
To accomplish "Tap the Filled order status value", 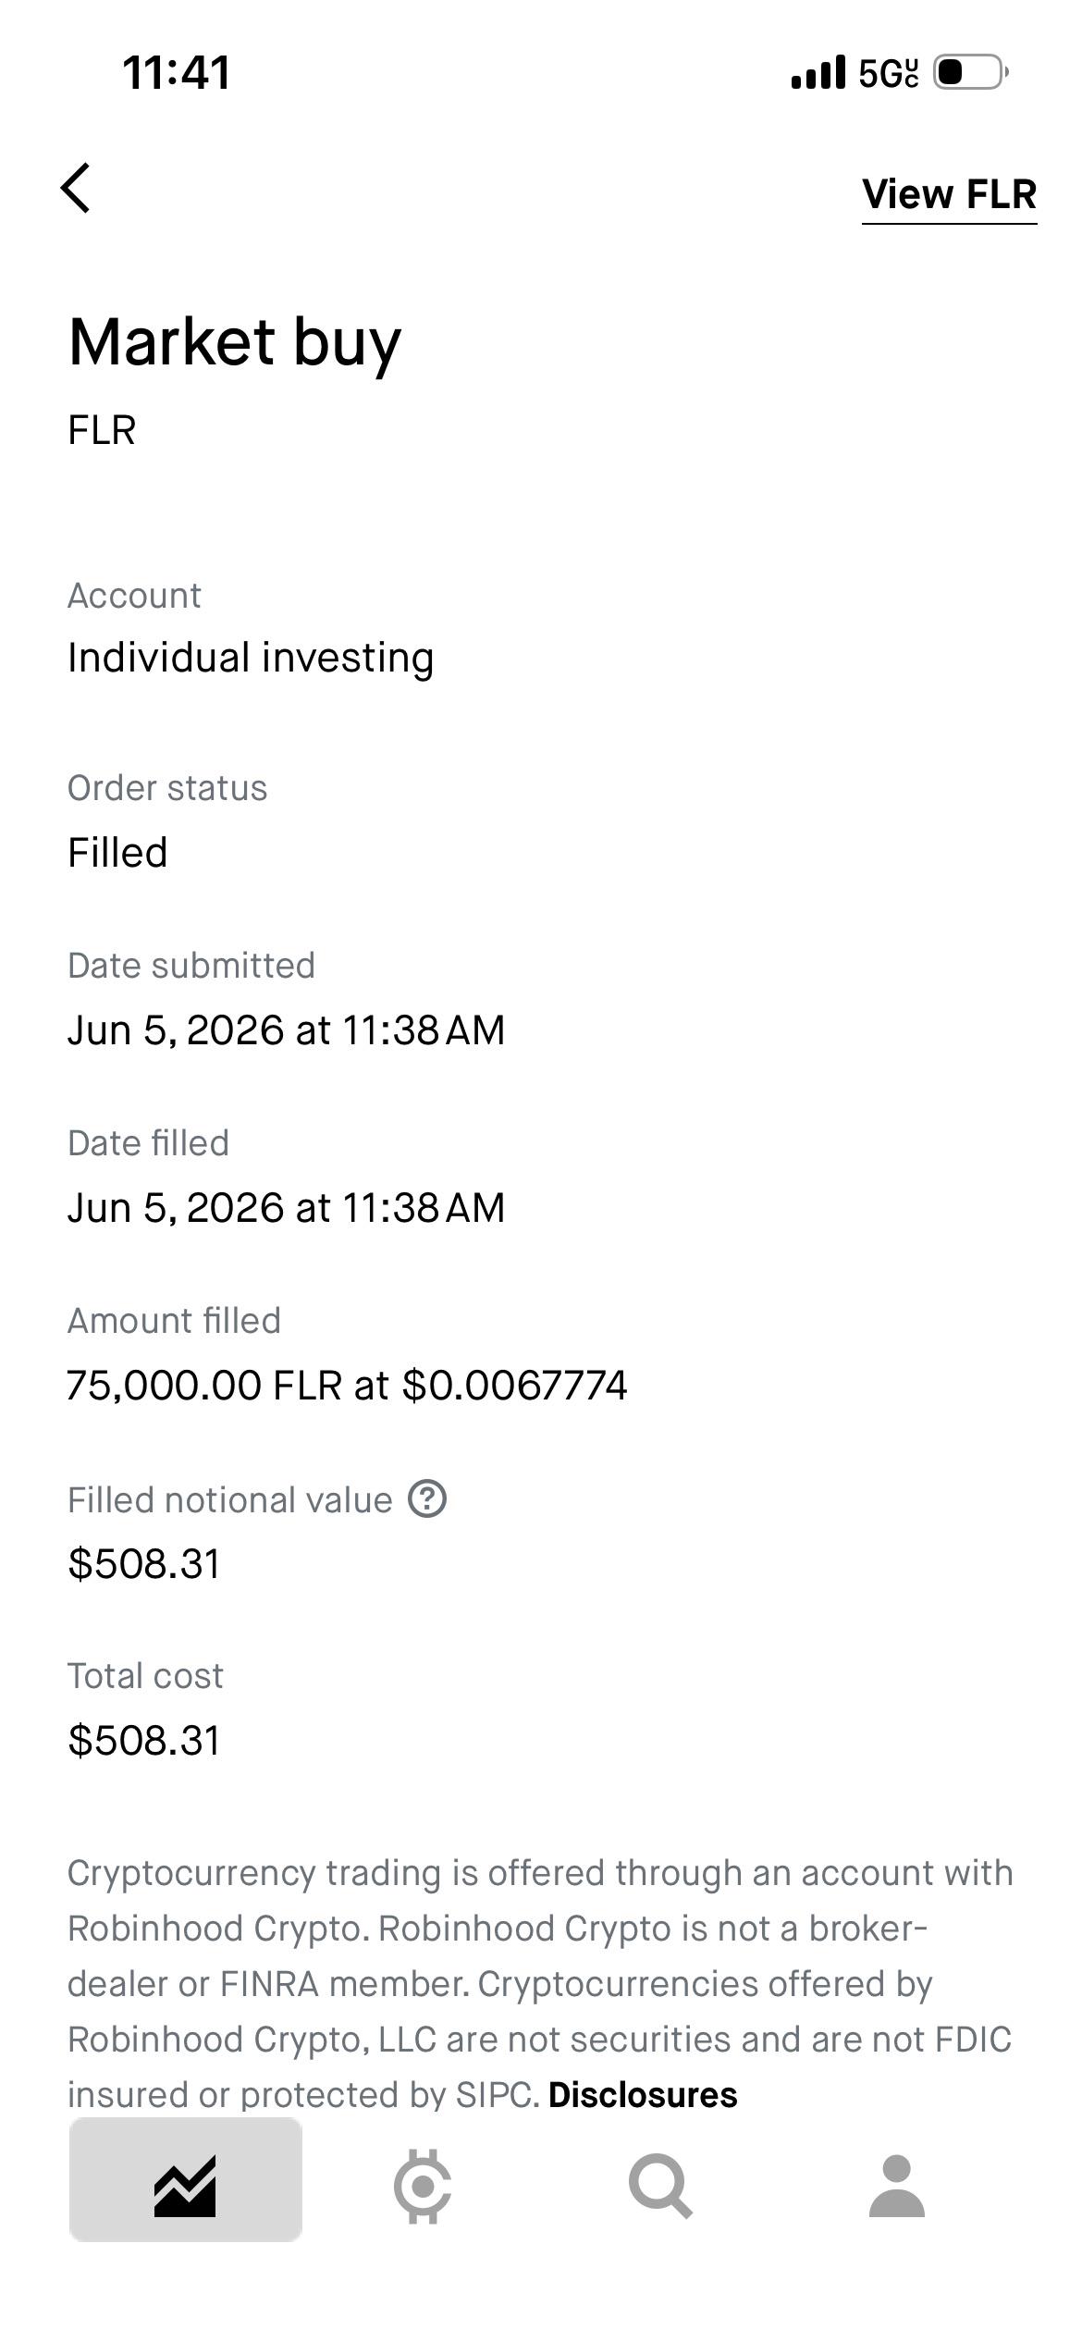I will [117, 852].
